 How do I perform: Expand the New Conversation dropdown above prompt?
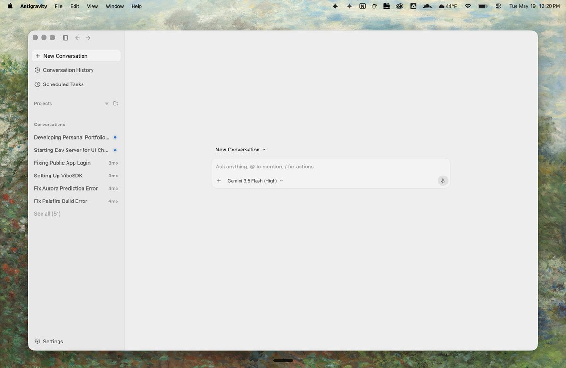coord(241,150)
